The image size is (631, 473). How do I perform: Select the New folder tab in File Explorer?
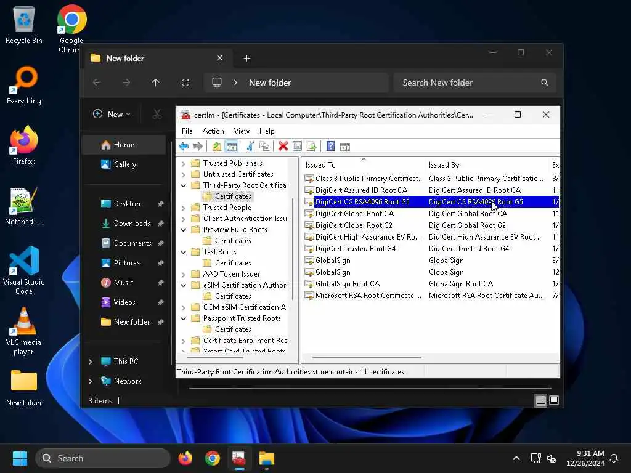pos(157,59)
